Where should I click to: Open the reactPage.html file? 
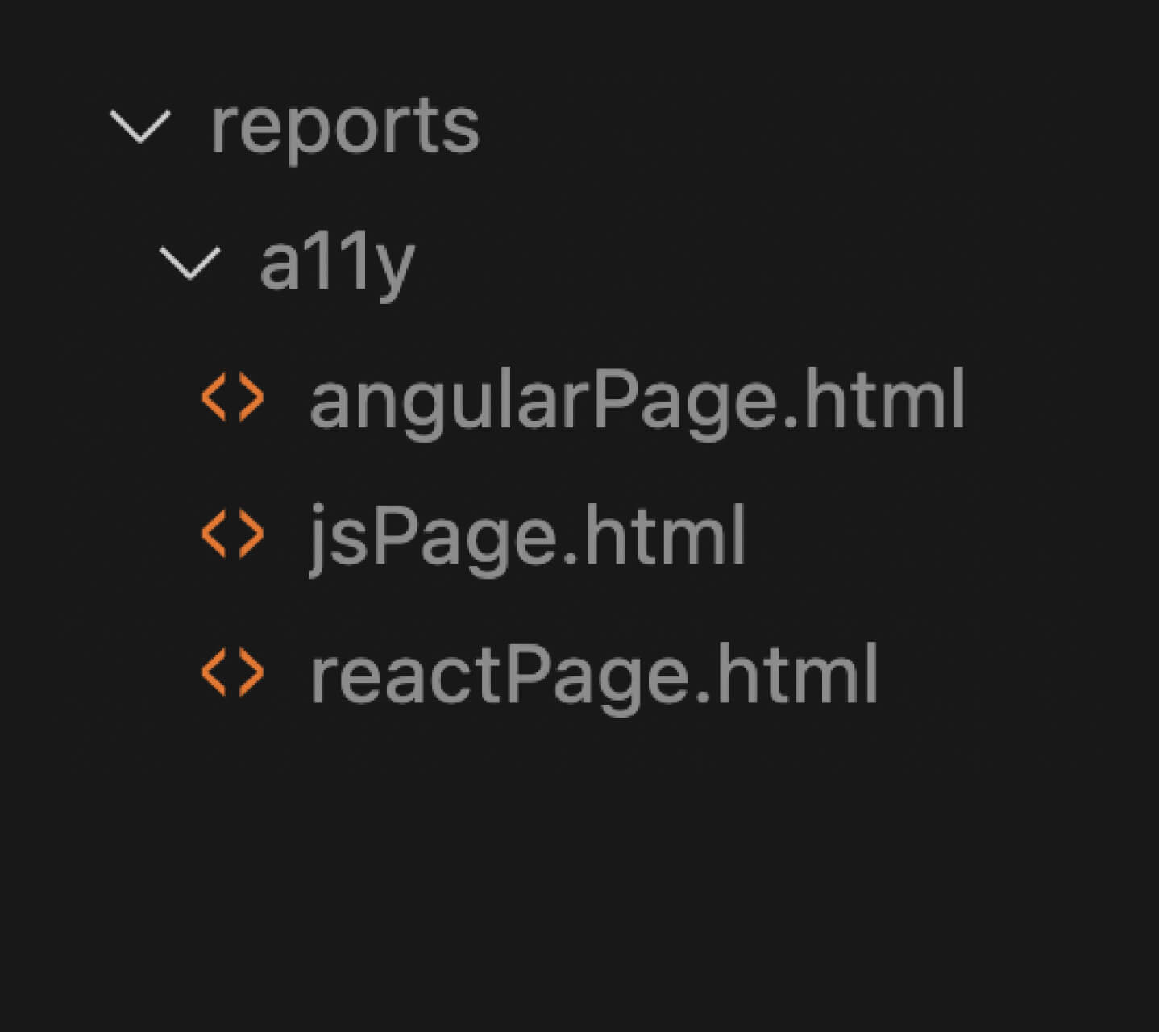click(593, 674)
